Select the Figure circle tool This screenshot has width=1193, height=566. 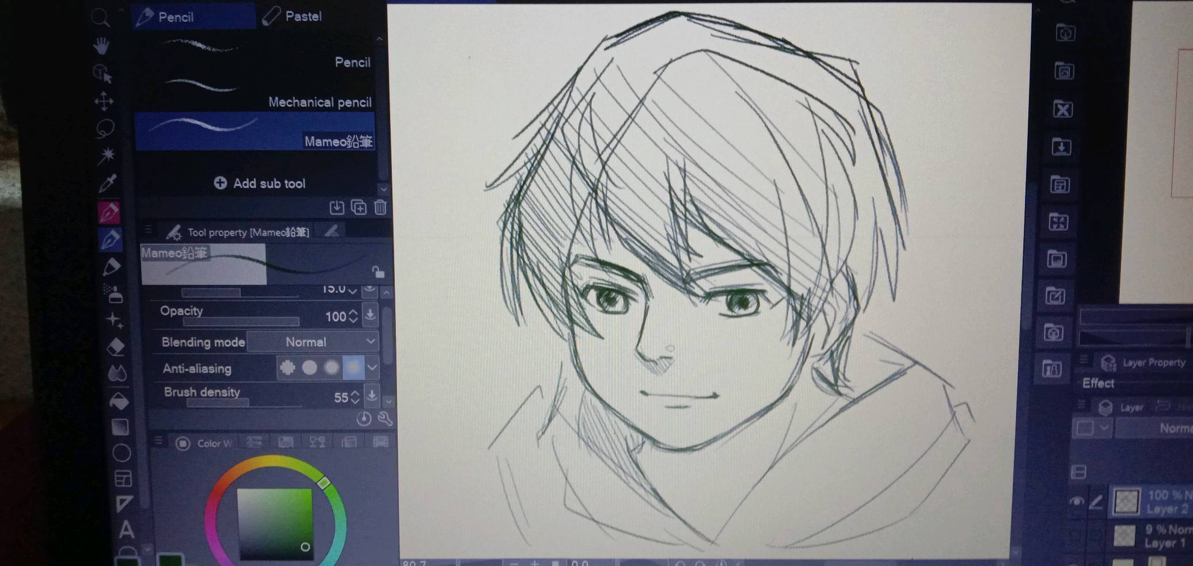(x=121, y=453)
